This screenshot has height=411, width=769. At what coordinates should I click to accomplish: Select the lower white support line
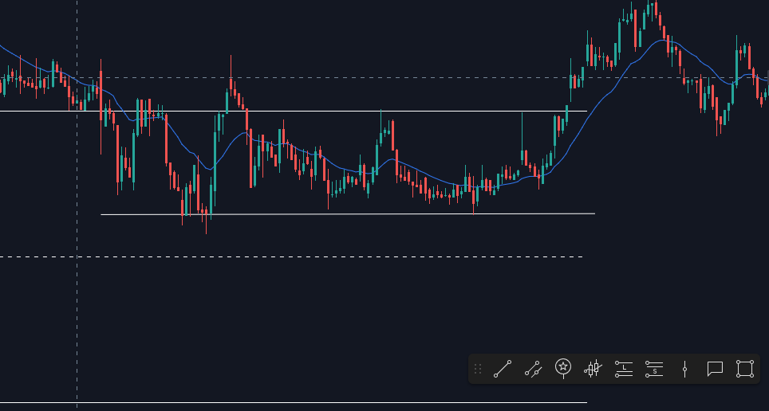point(348,214)
